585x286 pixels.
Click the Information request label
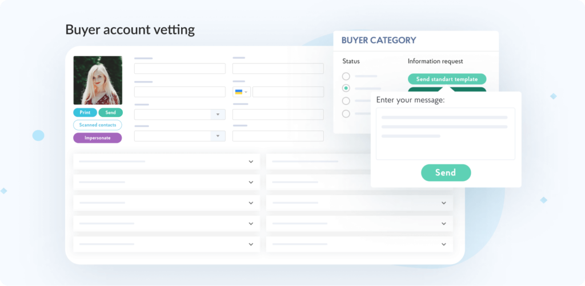point(435,61)
